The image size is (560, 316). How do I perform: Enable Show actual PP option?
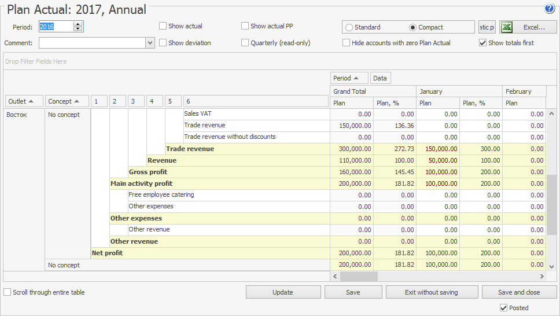[x=245, y=26]
